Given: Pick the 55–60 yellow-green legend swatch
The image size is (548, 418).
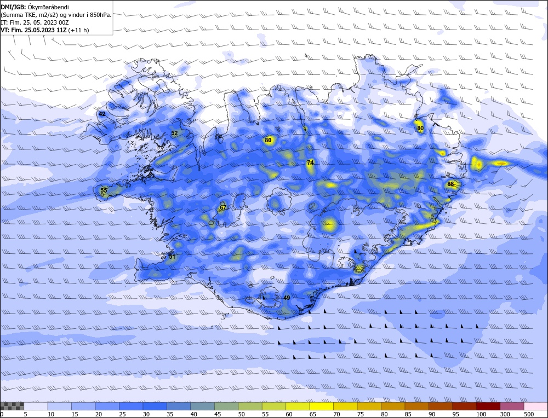Looking at the screenshot, I should (x=273, y=406).
